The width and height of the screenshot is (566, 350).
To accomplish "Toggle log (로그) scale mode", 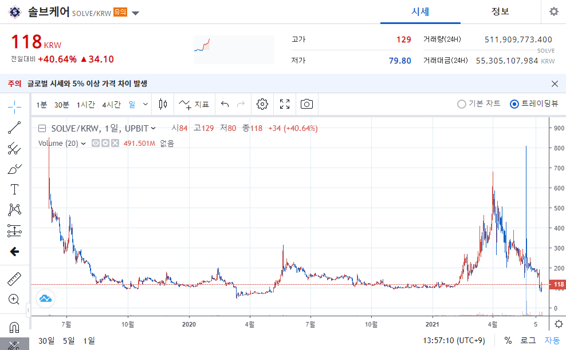I will point(528,340).
